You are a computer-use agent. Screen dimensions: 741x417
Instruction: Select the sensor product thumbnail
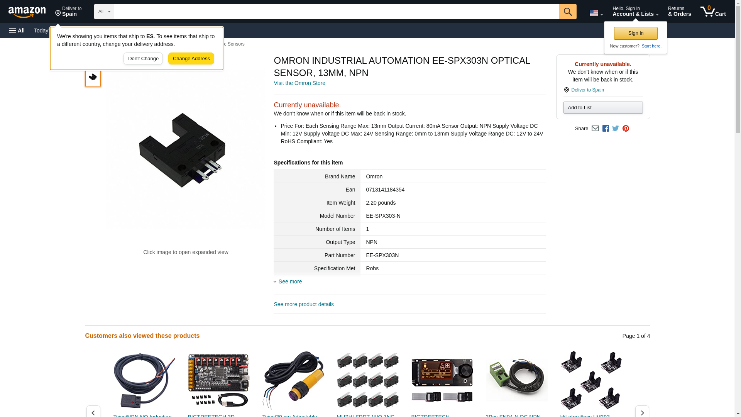[x=93, y=77]
